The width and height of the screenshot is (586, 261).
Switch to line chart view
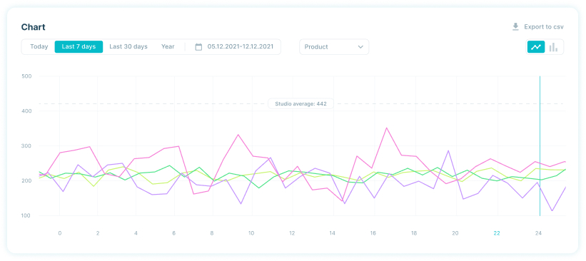pos(536,47)
